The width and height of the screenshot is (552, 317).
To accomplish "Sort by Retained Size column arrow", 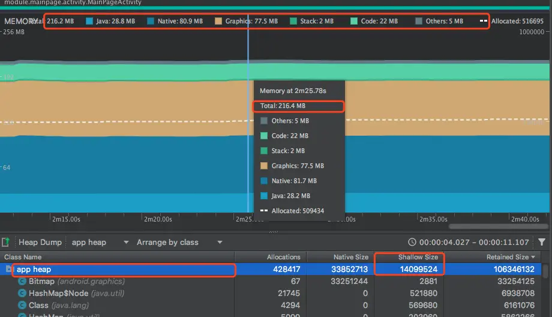I will click(x=533, y=257).
